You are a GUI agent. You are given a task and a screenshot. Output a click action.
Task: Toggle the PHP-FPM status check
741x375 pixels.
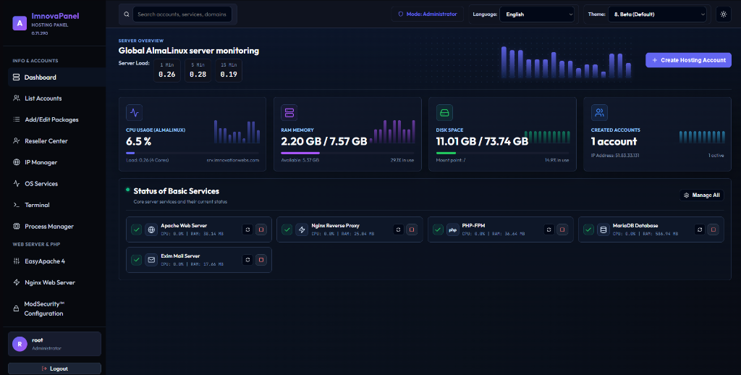[x=438, y=229]
